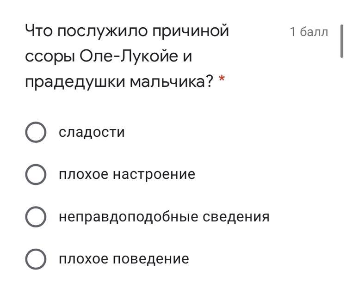This screenshot has height=294, width=346.
Task: Click the 1 балл points label
Action: click(x=309, y=32)
